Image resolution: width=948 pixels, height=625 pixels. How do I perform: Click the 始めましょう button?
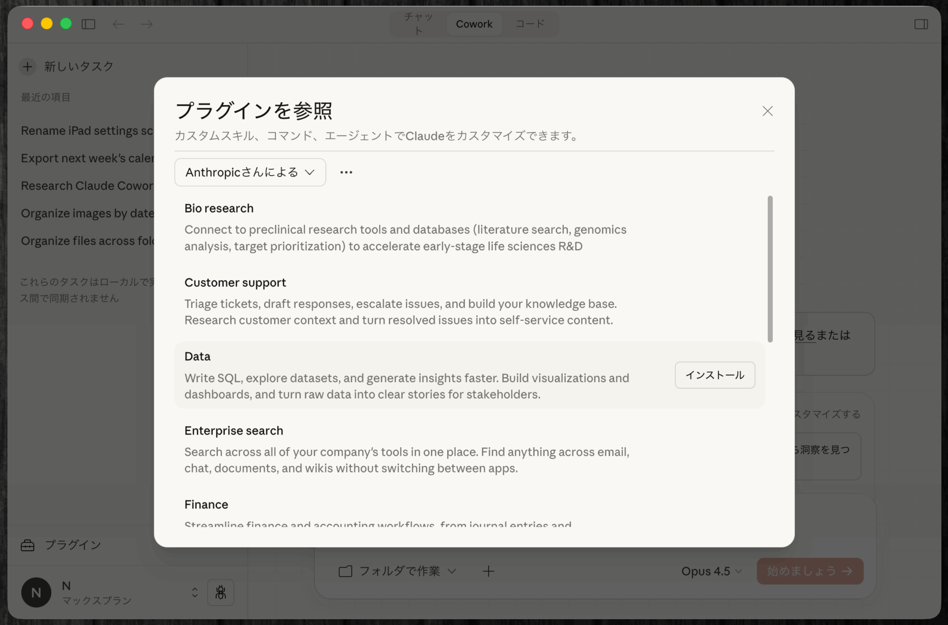[809, 571]
